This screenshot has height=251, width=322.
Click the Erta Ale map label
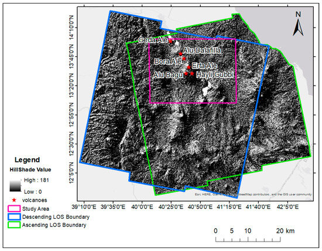(x=204, y=66)
